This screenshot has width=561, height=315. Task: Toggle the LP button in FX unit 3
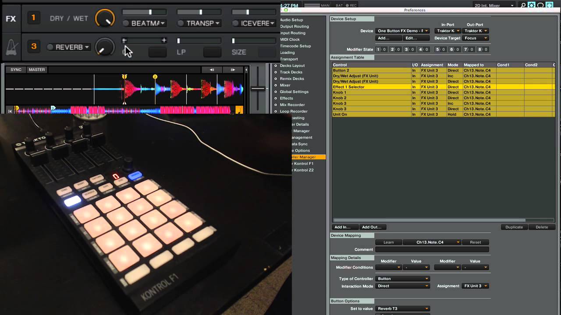point(212,52)
